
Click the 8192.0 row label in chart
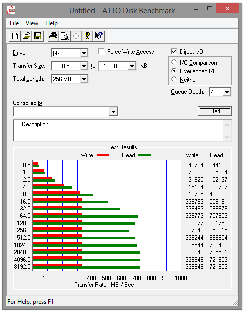point(22,267)
